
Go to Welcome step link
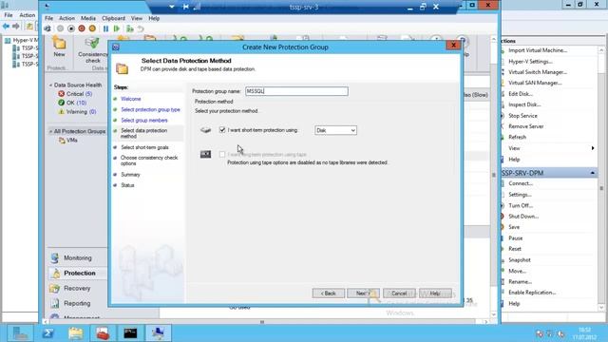(131, 99)
